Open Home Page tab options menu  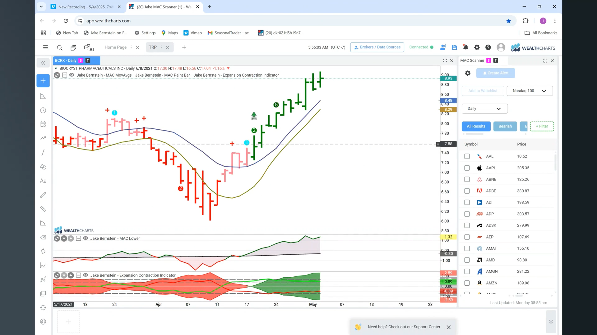coord(131,47)
